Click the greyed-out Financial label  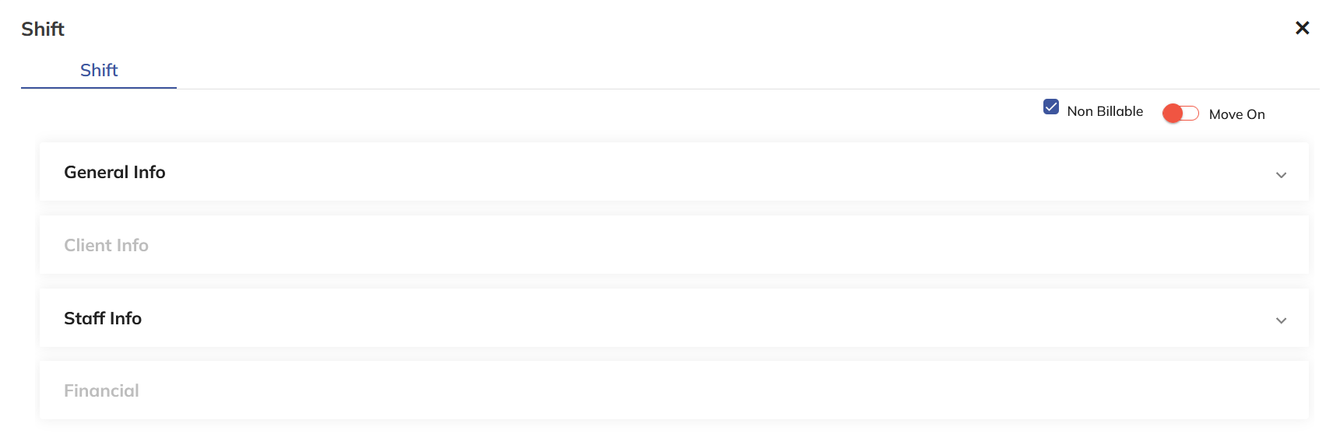pyautogui.click(x=101, y=390)
